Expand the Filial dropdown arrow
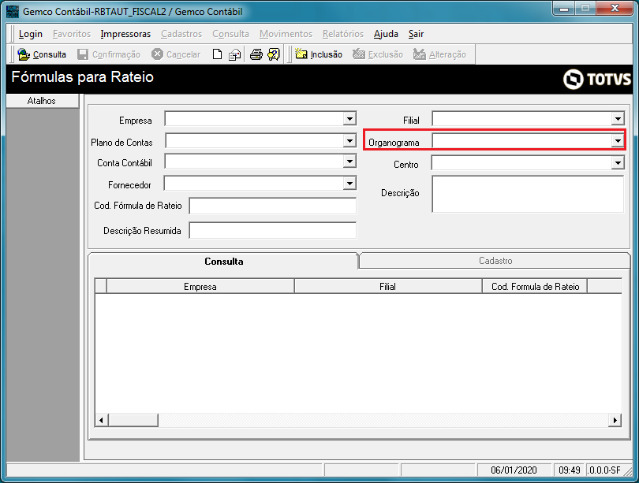This screenshot has height=483, width=639. (x=618, y=119)
